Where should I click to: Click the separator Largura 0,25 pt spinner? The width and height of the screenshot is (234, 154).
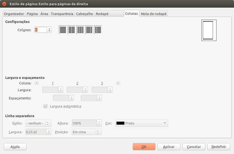click(x=49, y=132)
